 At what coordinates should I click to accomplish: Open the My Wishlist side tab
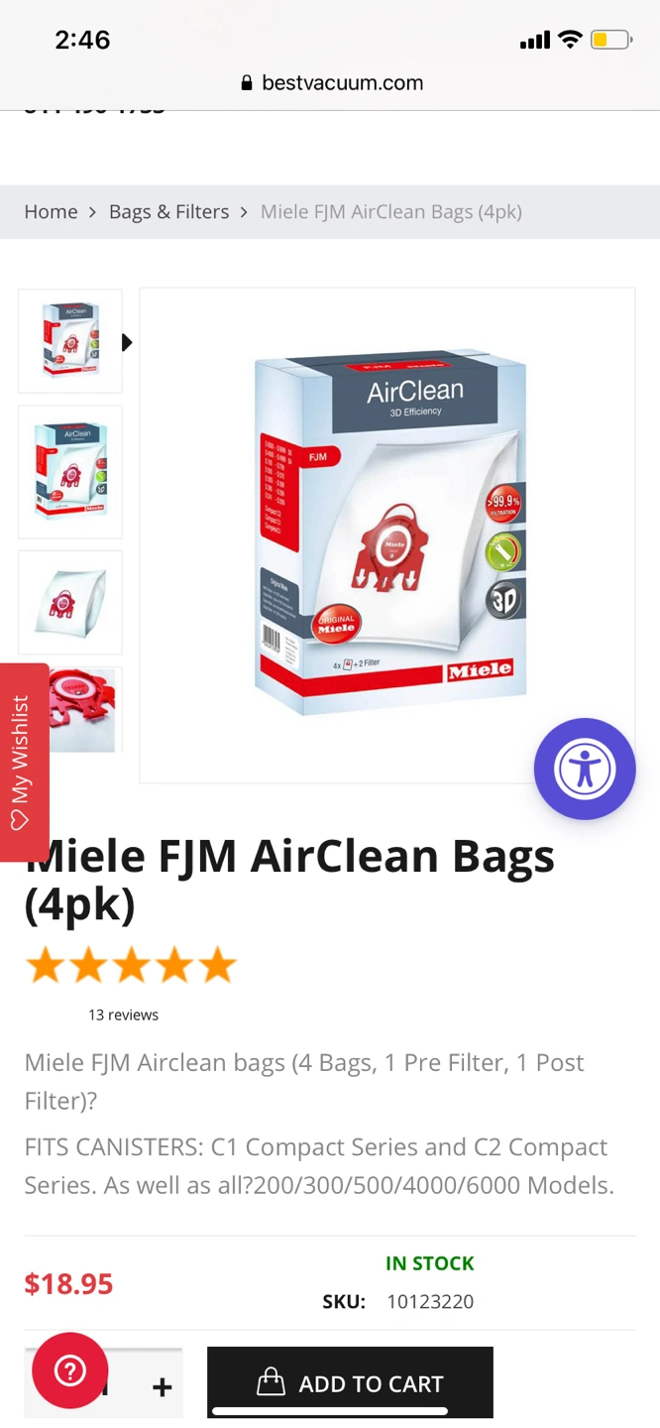click(22, 762)
